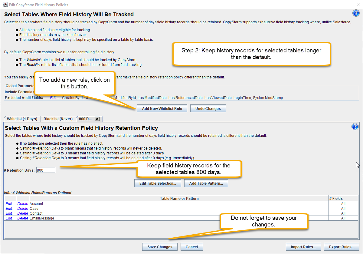Click the CopyStorm app icon in title bar
Viewport: 363px width, 254px height.
pos(5,5)
